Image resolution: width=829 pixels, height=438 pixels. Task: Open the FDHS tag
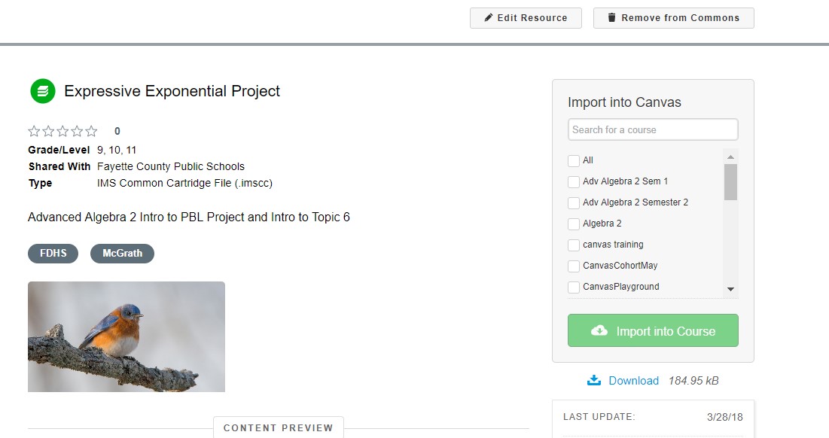(53, 254)
